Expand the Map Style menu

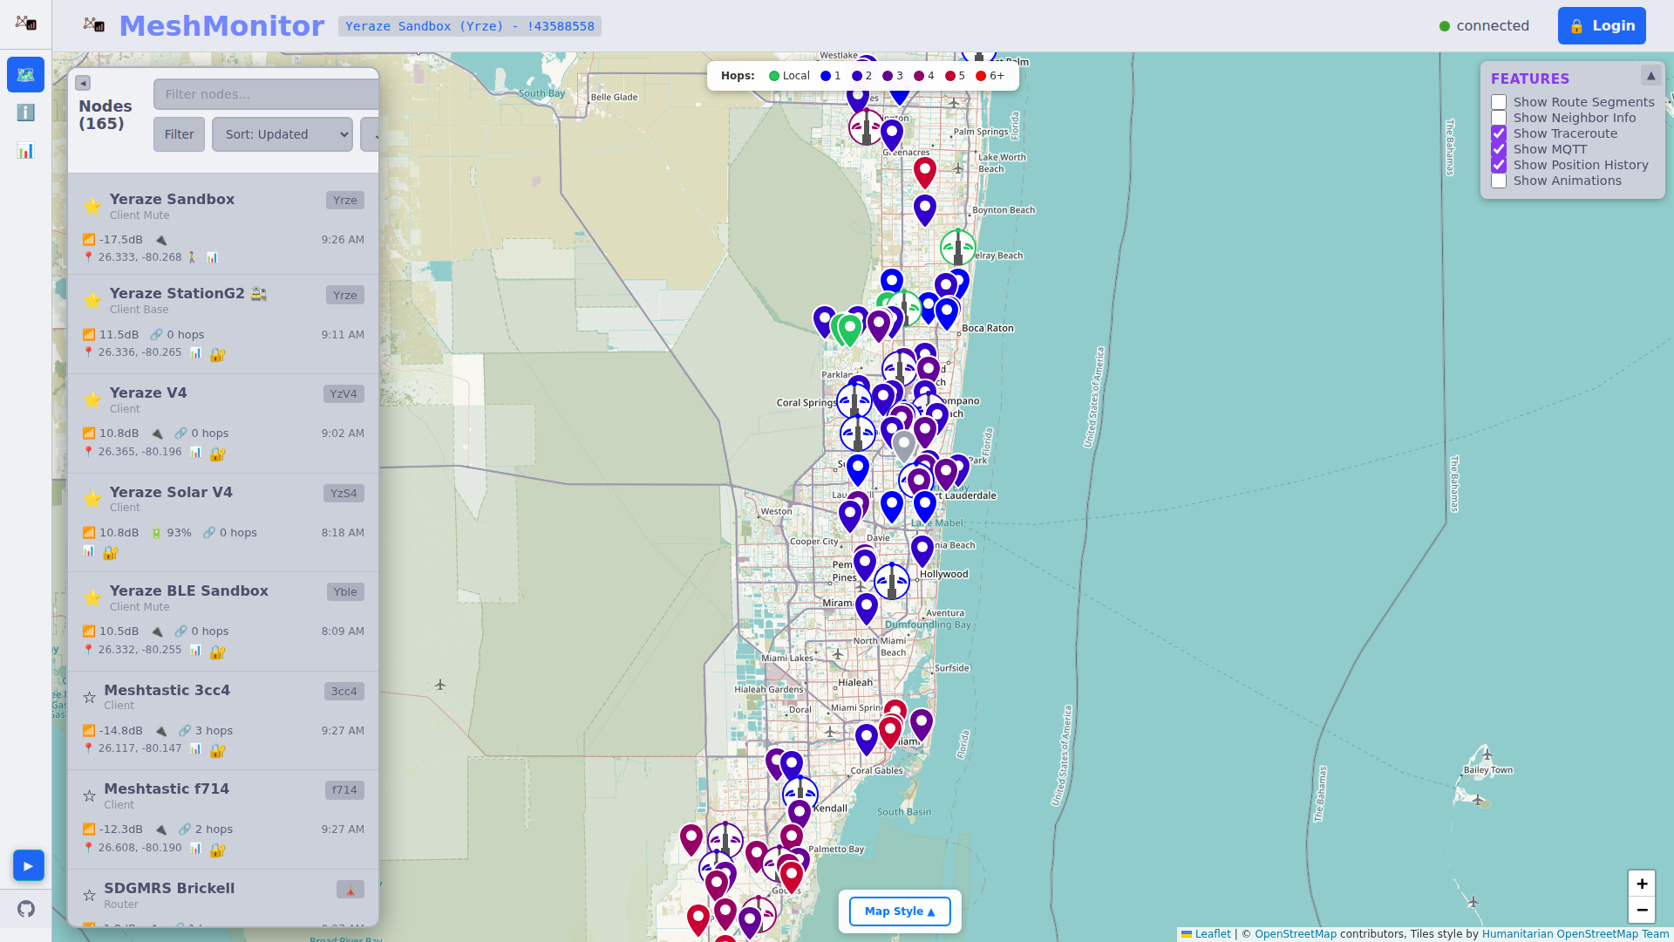pos(899,911)
